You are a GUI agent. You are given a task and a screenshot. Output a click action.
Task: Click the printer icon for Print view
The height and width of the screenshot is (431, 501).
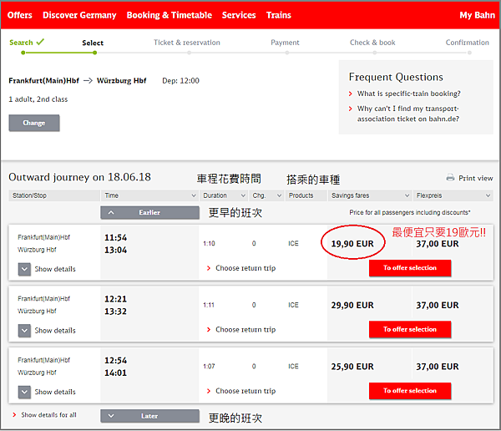coord(450,177)
